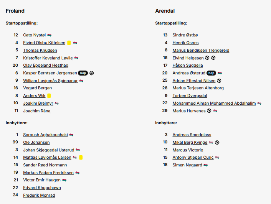Click the goal icon beside Adrian Eftestad Nilsen

pyautogui.click(x=219, y=81)
